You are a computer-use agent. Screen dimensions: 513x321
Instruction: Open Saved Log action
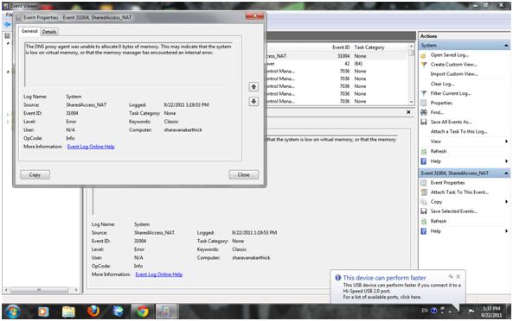(449, 55)
